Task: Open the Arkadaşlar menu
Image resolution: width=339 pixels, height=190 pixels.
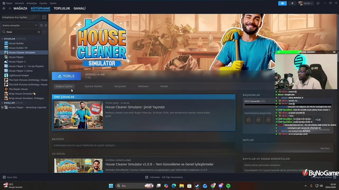Action: (x=32, y=3)
